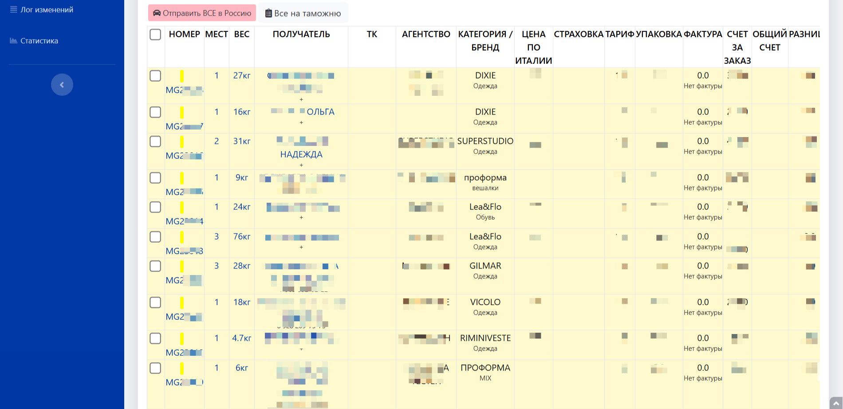Click yellow marker in SUPERSTUDIO row
The image size is (843, 409).
tap(182, 142)
